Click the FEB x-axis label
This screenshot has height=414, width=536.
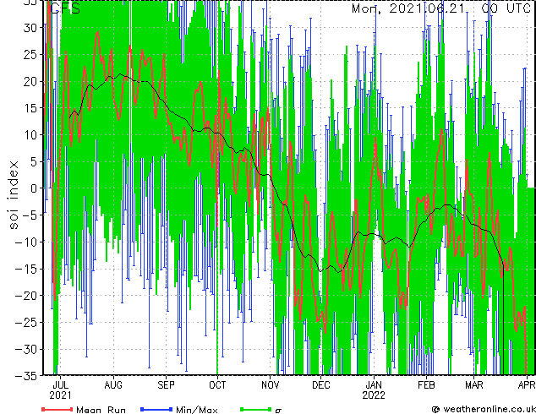pos(426,385)
